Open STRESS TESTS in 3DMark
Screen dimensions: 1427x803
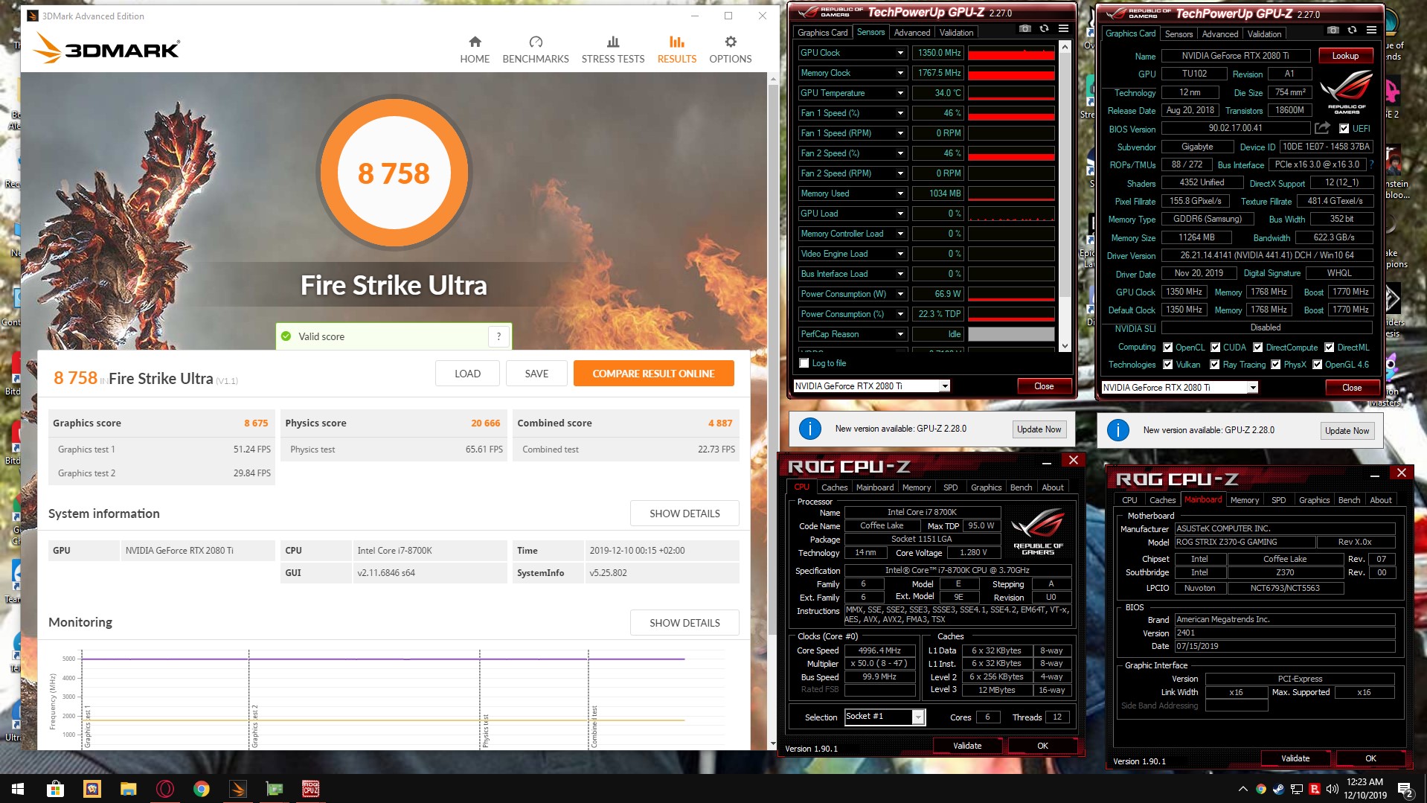pyautogui.click(x=613, y=50)
